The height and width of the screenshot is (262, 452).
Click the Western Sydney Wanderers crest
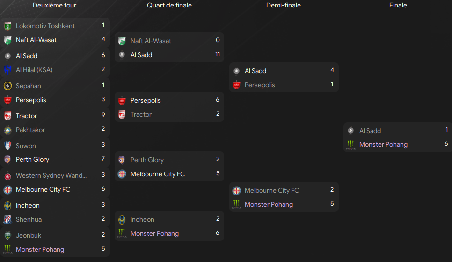(x=8, y=176)
